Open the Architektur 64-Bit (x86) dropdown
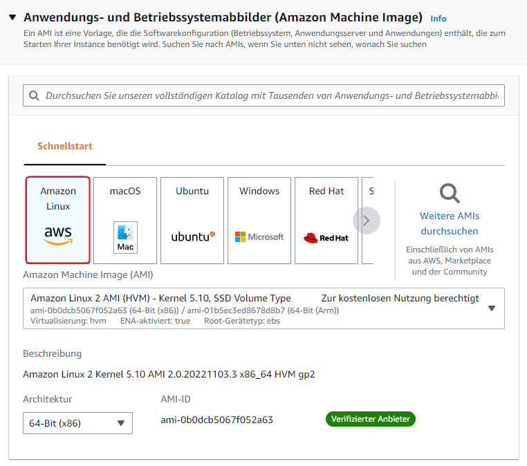The image size is (527, 466). coord(77,423)
